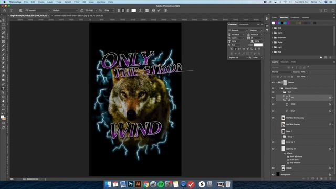Select the Rectangular Marquee tool
The width and height of the screenshot is (336, 189).
3,25
